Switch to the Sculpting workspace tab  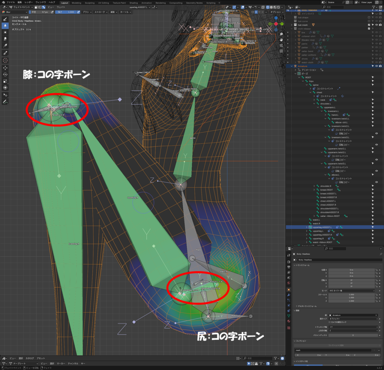pos(90,3)
